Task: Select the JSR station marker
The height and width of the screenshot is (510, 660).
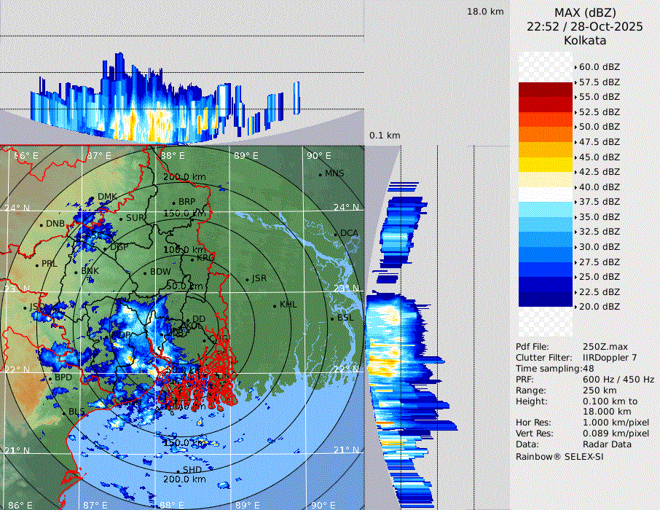Action: click(x=246, y=279)
